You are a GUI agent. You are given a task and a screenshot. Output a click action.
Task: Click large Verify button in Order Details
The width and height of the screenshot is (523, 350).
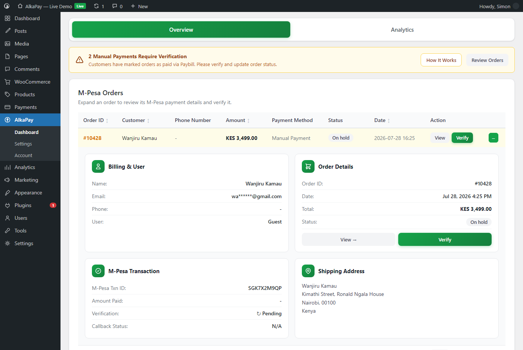point(445,240)
